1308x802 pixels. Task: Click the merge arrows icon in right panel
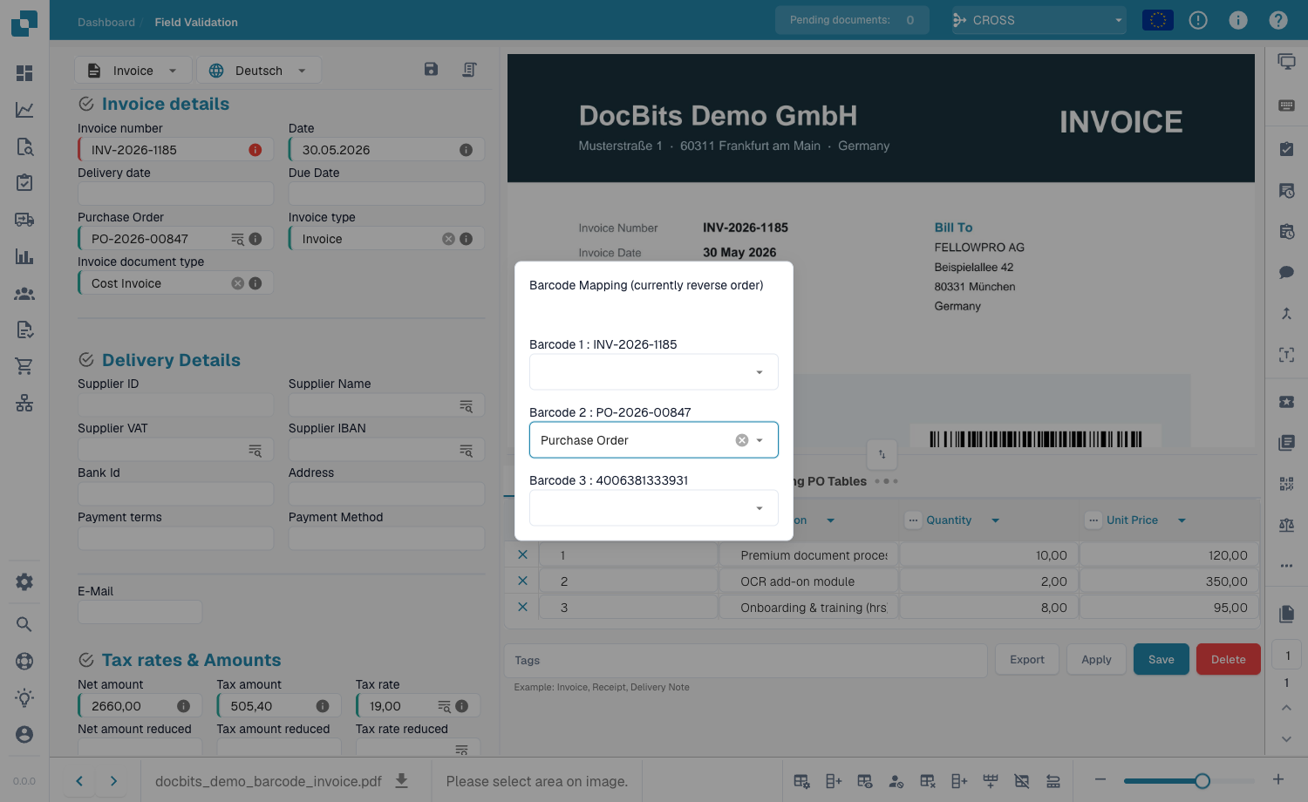coord(1286,313)
